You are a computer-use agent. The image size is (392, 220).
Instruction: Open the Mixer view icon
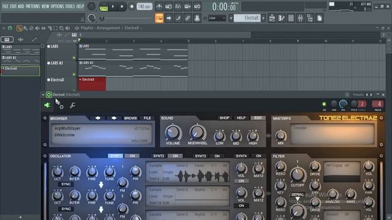(x=300, y=18)
